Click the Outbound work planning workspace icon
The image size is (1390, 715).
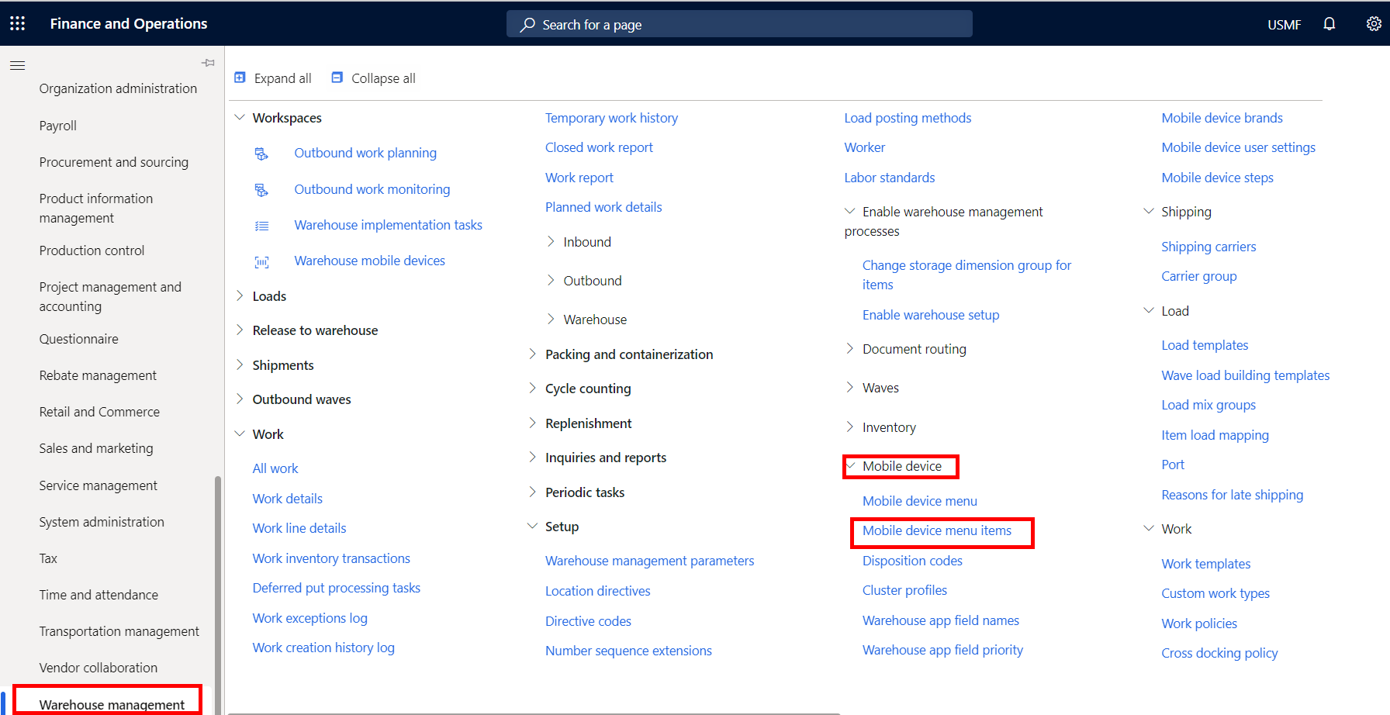pos(261,153)
